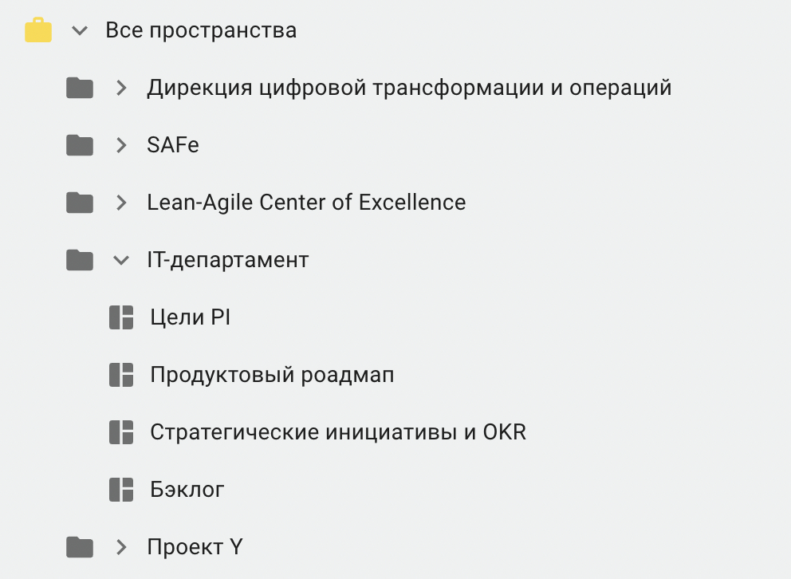Click the Бэклог board icon

tap(121, 490)
